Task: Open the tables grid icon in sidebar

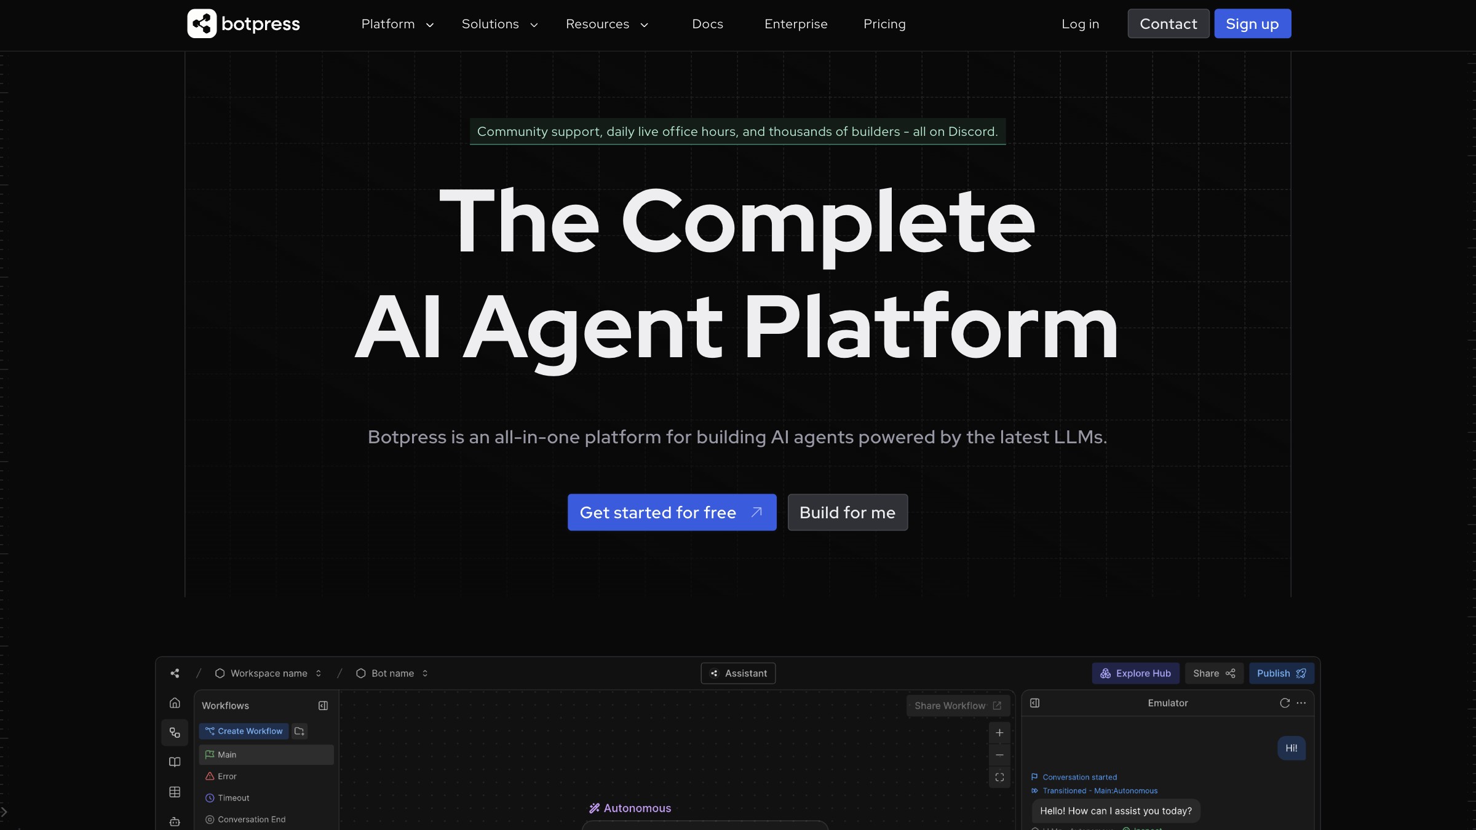Action: tap(175, 792)
